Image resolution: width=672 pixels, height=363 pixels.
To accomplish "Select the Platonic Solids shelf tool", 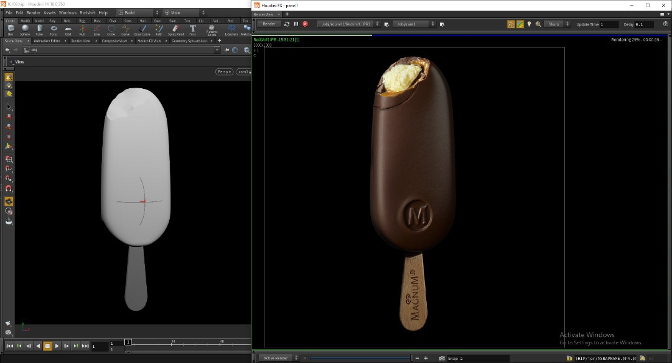I will pos(212,30).
